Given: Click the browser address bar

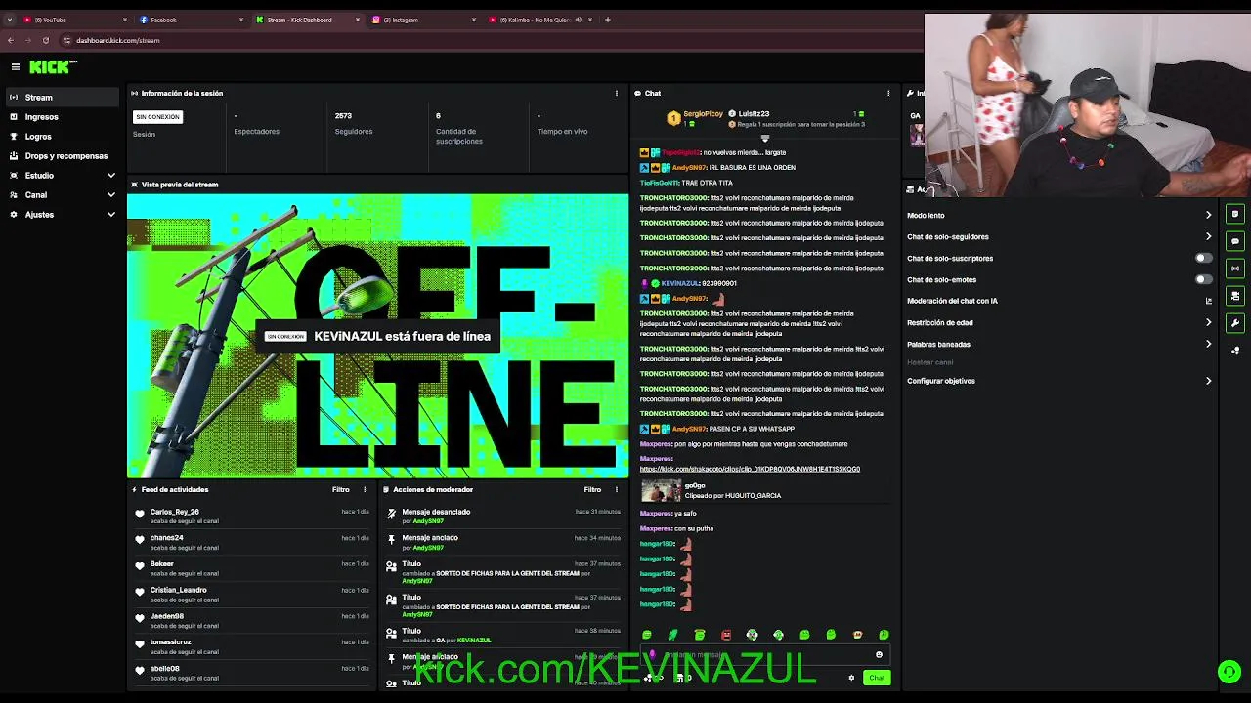Looking at the screenshot, I should point(489,40).
